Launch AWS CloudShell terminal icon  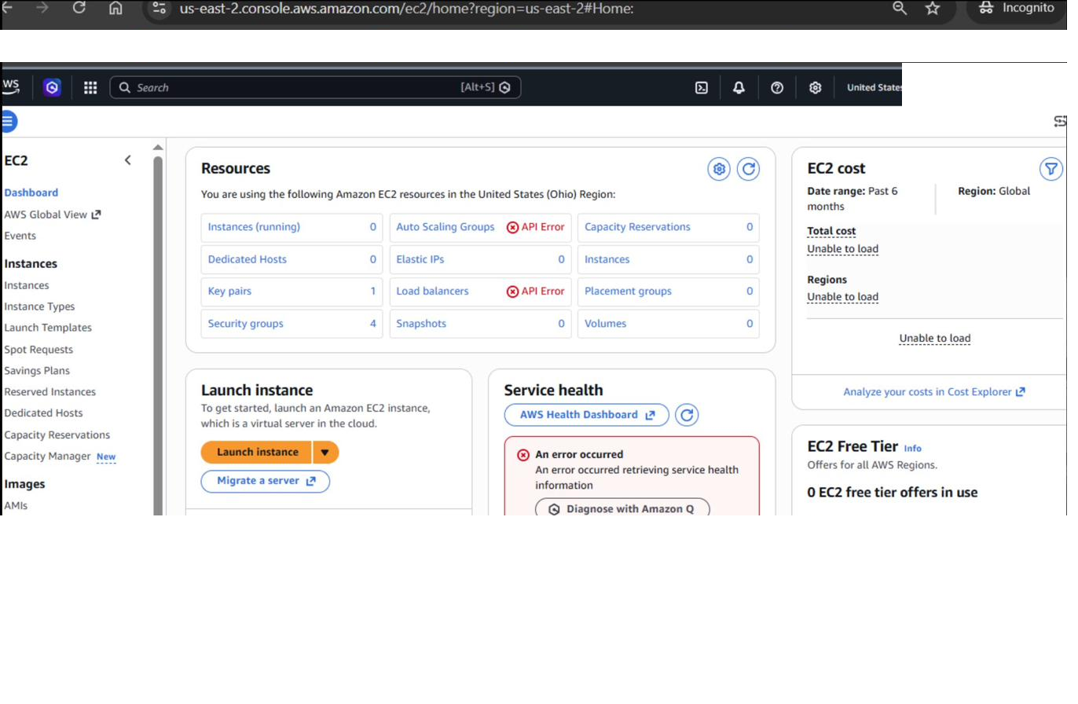pos(702,88)
